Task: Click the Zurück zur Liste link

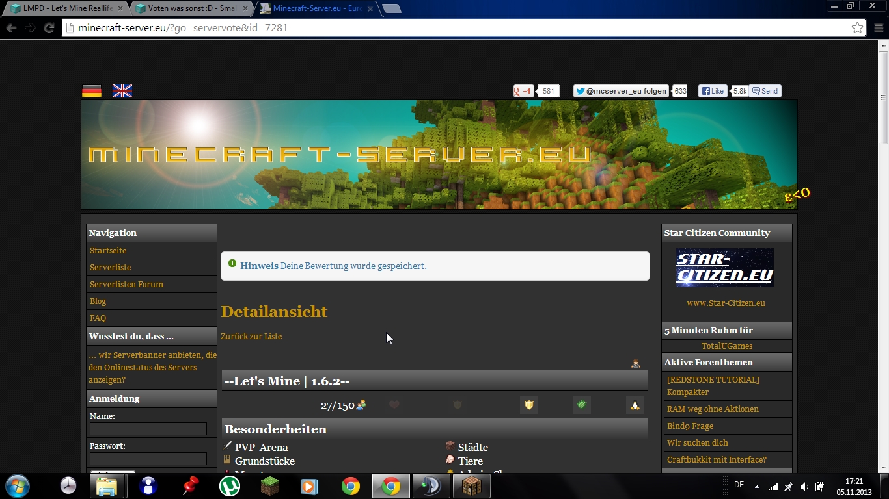Action: tap(251, 336)
